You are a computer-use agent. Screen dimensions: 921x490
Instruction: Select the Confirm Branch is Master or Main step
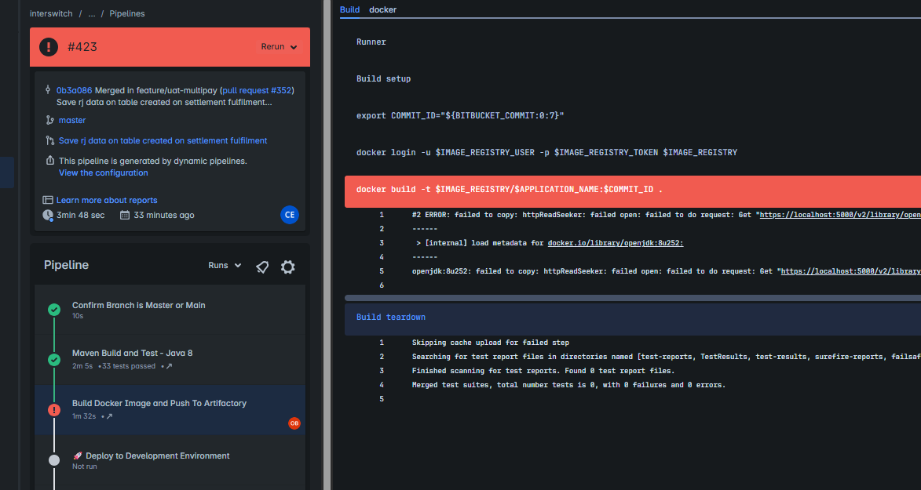pos(138,305)
